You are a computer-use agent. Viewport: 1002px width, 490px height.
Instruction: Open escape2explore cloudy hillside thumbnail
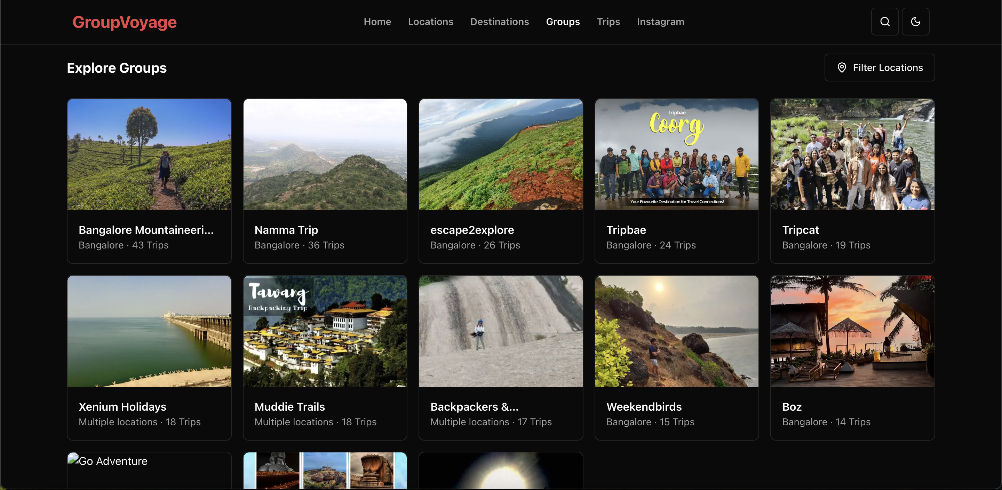501,155
